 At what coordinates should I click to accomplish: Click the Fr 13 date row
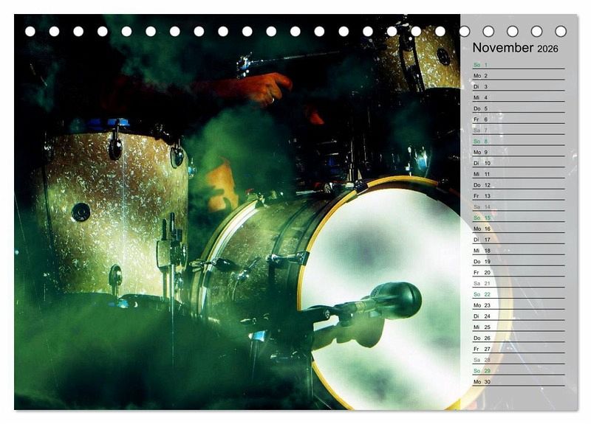(x=517, y=196)
